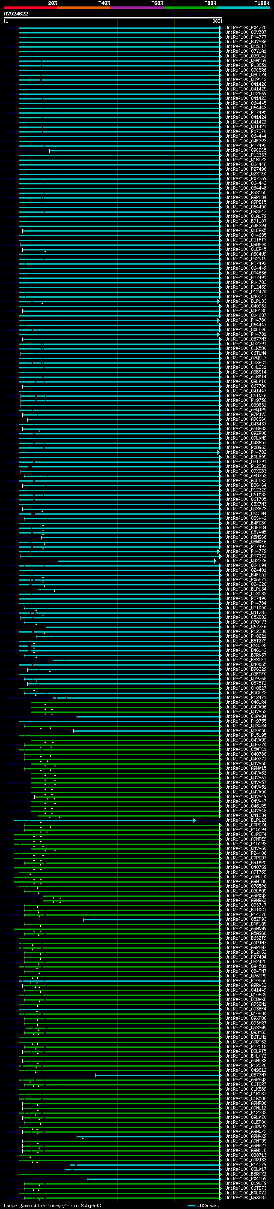274x1209 pixels.
Task: Click the UniRef100_Q1KLZ3 label
Action: coord(245,160)
